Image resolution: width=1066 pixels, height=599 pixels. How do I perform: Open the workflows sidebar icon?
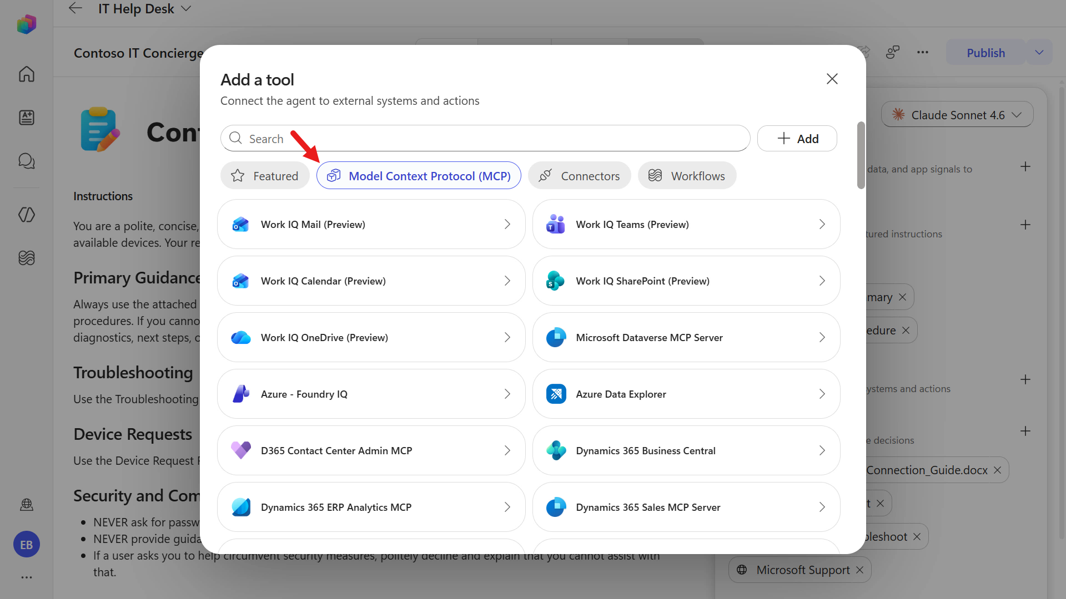(27, 258)
